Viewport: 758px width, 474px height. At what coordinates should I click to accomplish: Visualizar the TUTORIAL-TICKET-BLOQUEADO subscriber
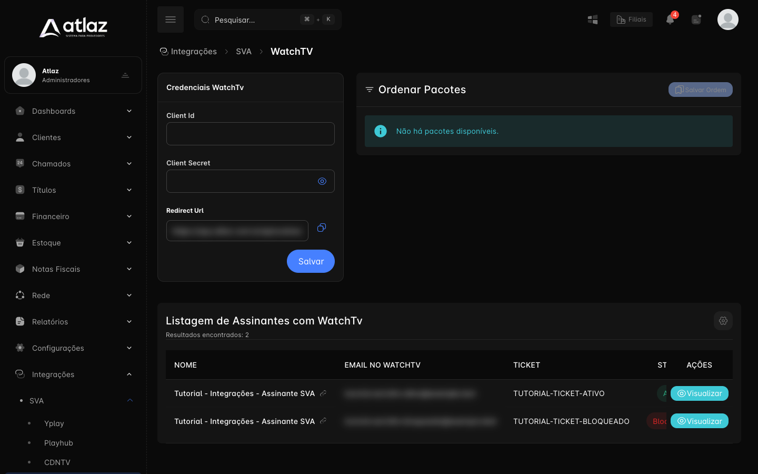700,421
